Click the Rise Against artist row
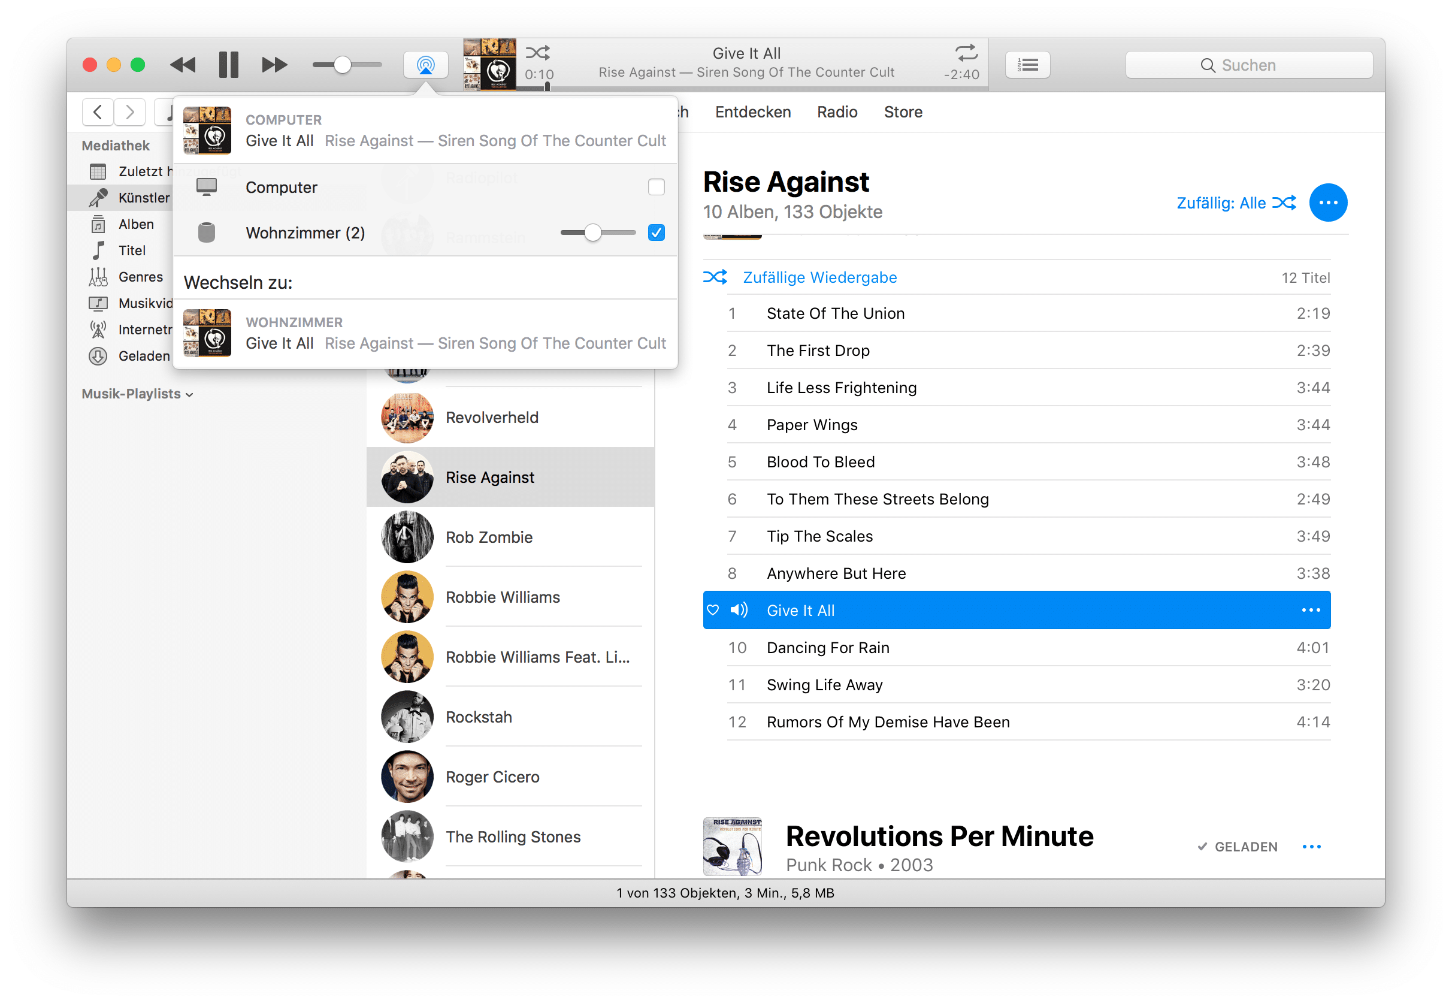 [x=510, y=477]
